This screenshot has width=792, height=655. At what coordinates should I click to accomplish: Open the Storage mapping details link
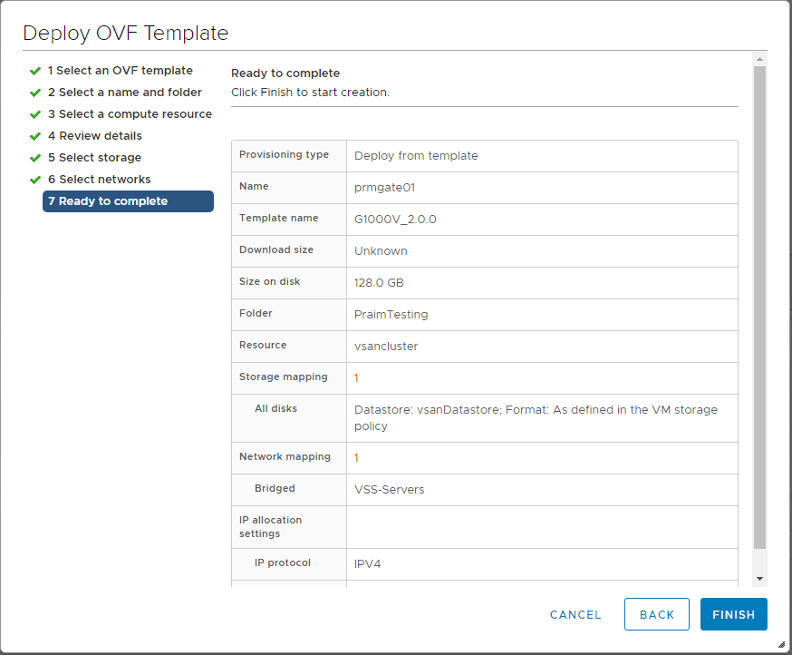tap(356, 377)
